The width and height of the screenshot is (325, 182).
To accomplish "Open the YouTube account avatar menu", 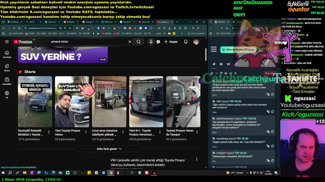I will (x=196, y=42).
